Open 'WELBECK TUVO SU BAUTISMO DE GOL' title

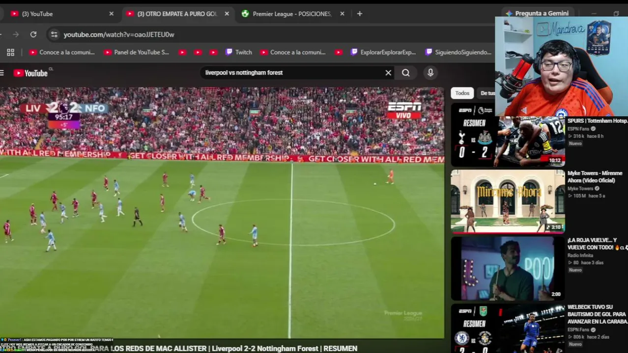[x=598, y=314]
